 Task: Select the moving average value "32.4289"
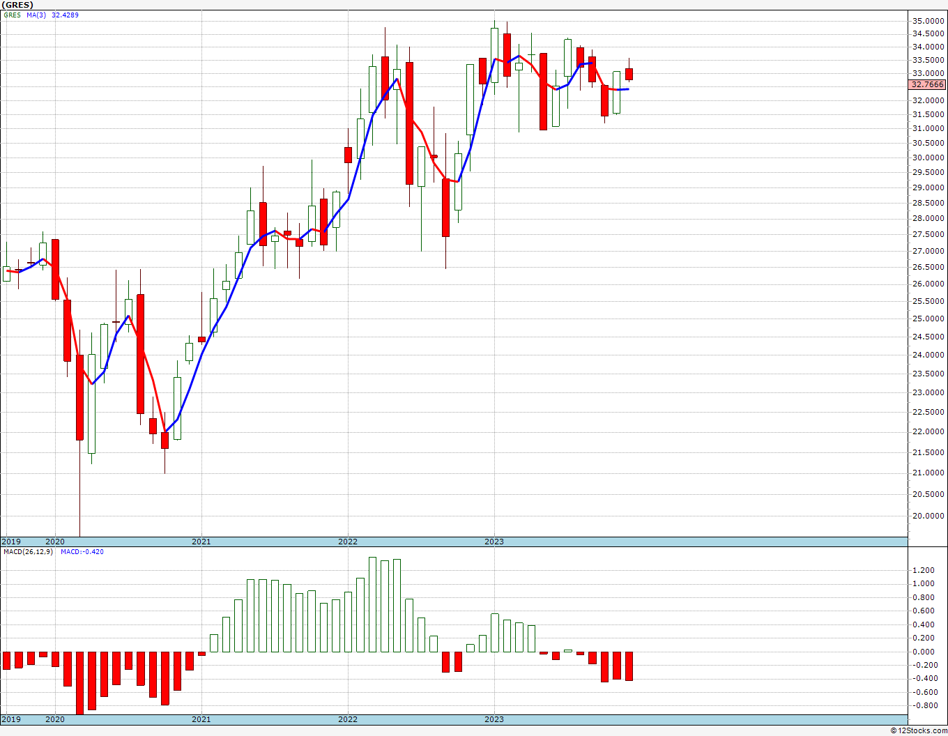[65, 15]
